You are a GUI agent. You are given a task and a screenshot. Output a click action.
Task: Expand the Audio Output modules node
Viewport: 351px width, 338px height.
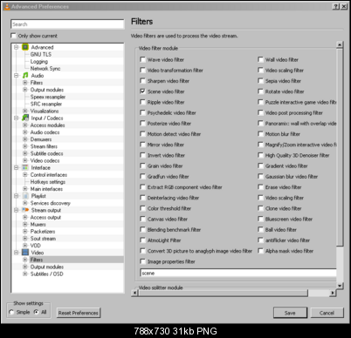(x=25, y=90)
